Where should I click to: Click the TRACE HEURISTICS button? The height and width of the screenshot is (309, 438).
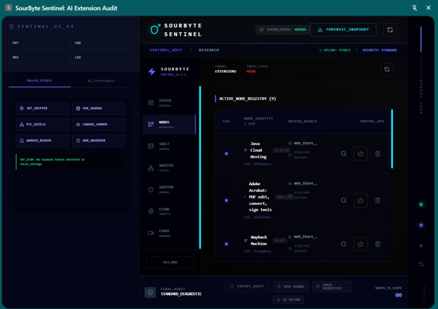point(332,287)
